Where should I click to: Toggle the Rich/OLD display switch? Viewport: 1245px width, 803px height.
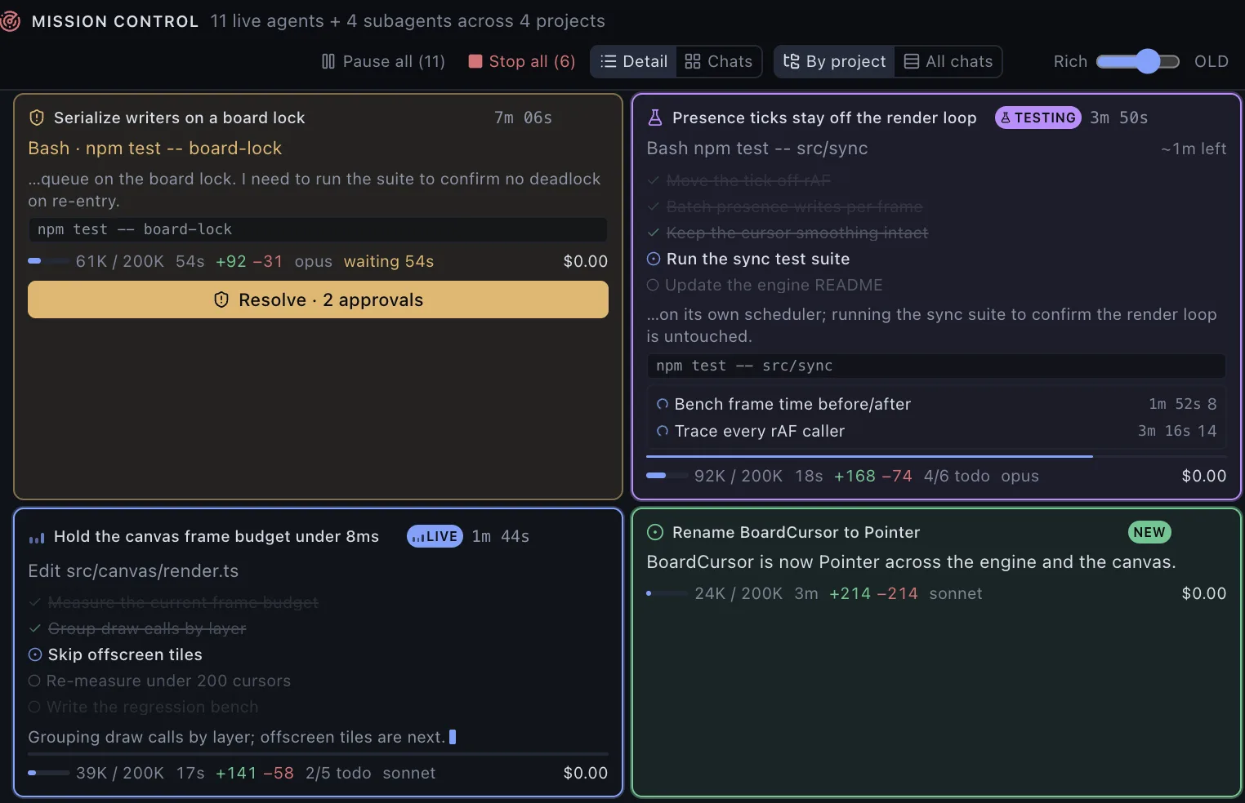click(x=1137, y=61)
